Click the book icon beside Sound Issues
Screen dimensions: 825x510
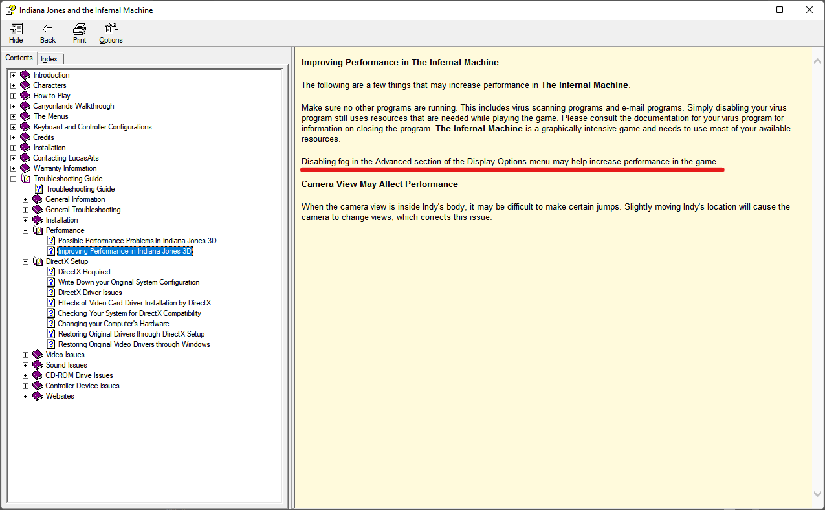coord(38,365)
